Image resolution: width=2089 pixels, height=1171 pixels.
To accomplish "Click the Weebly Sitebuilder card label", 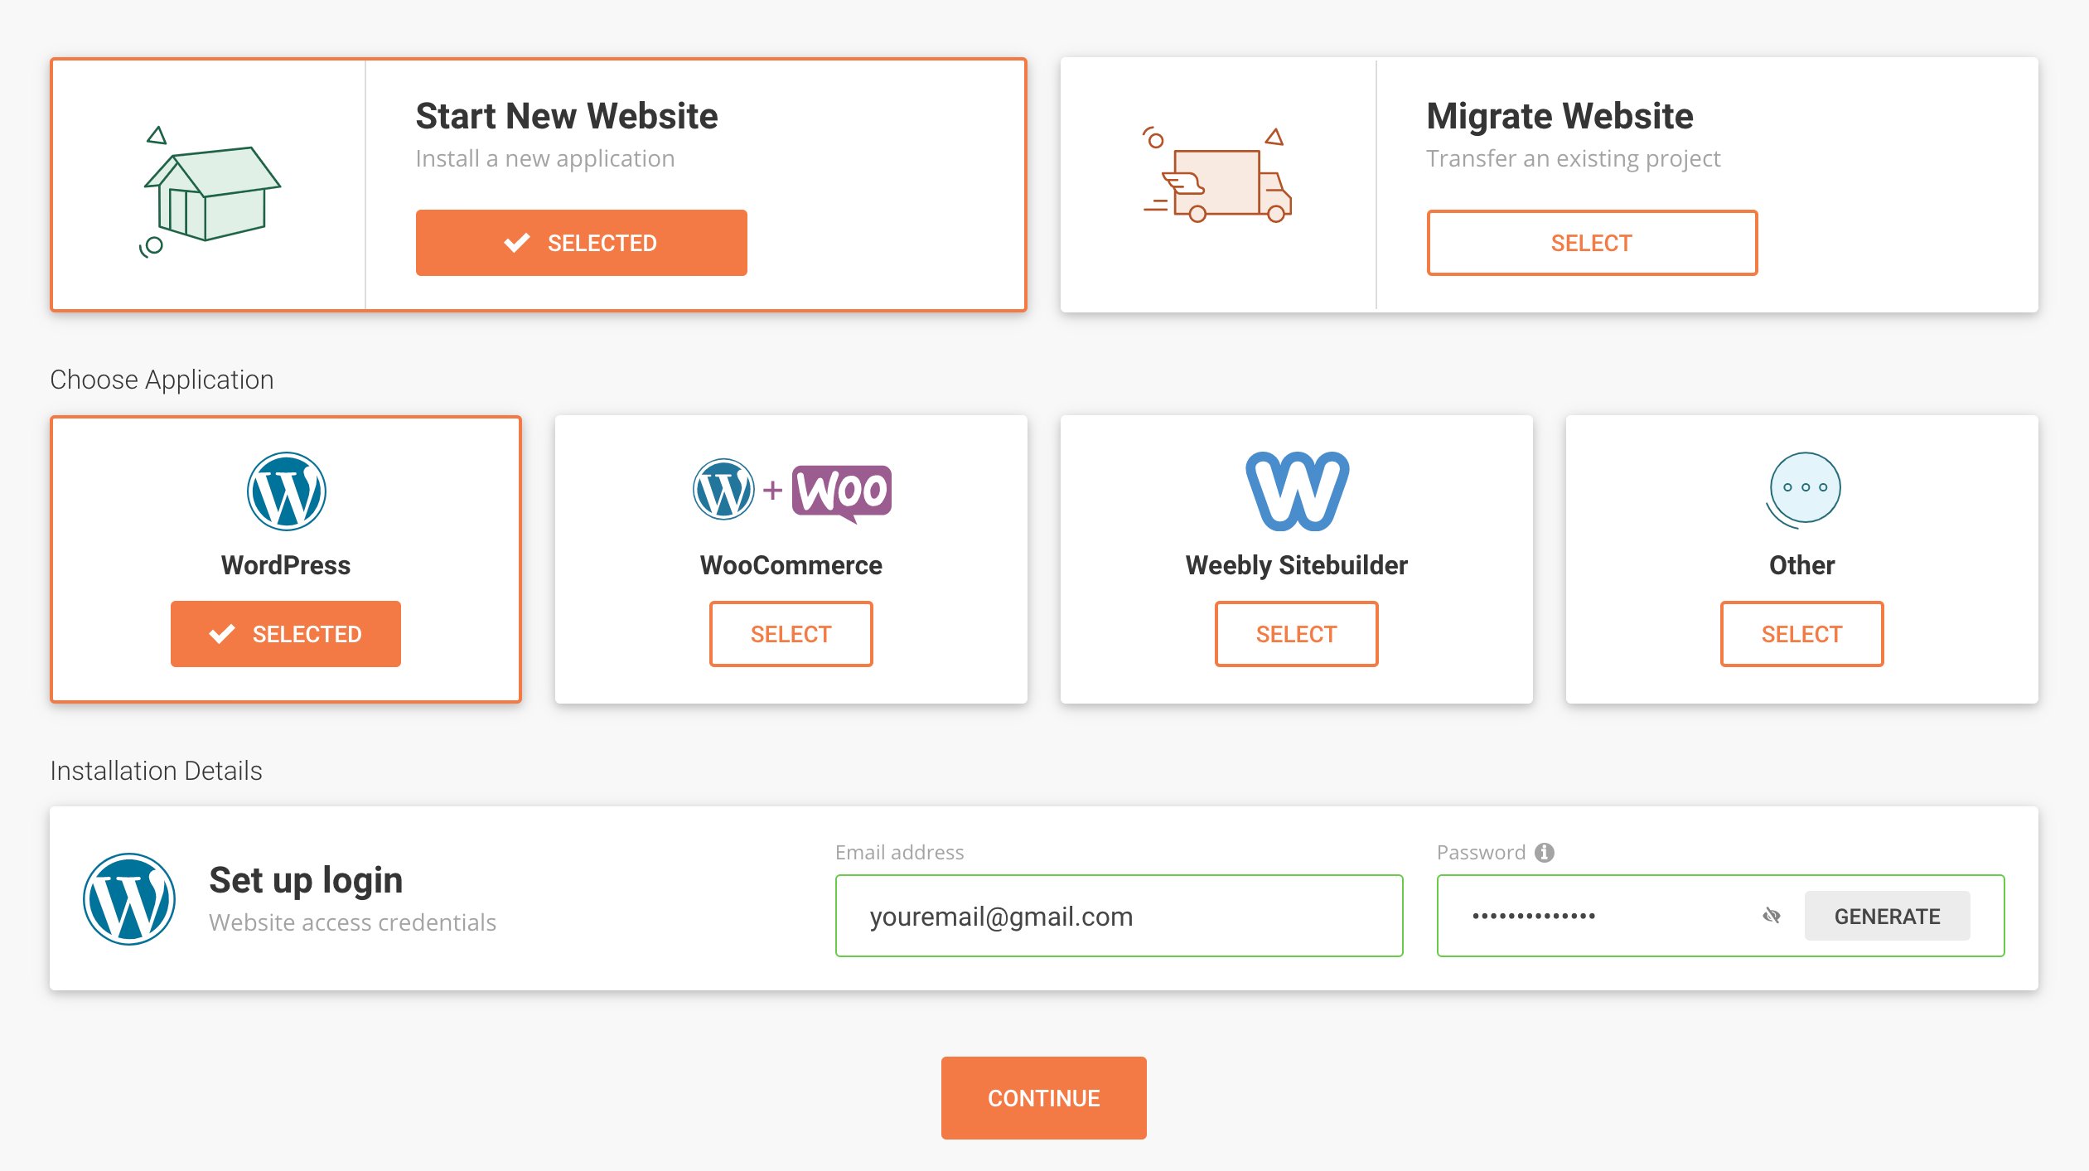I will click(1297, 565).
